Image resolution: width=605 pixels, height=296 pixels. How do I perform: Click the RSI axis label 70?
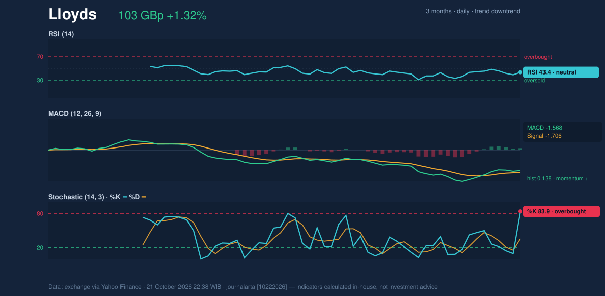click(x=40, y=57)
